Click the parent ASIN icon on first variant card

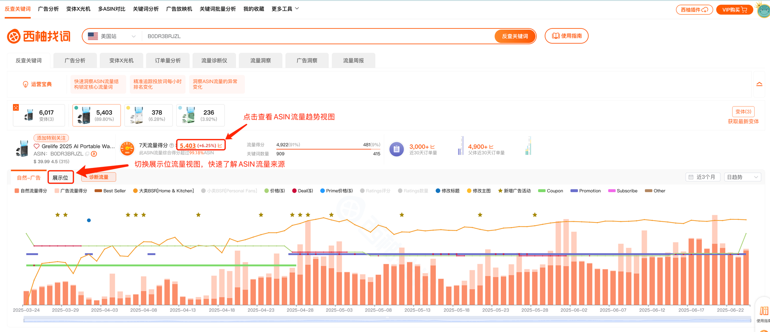(16, 108)
